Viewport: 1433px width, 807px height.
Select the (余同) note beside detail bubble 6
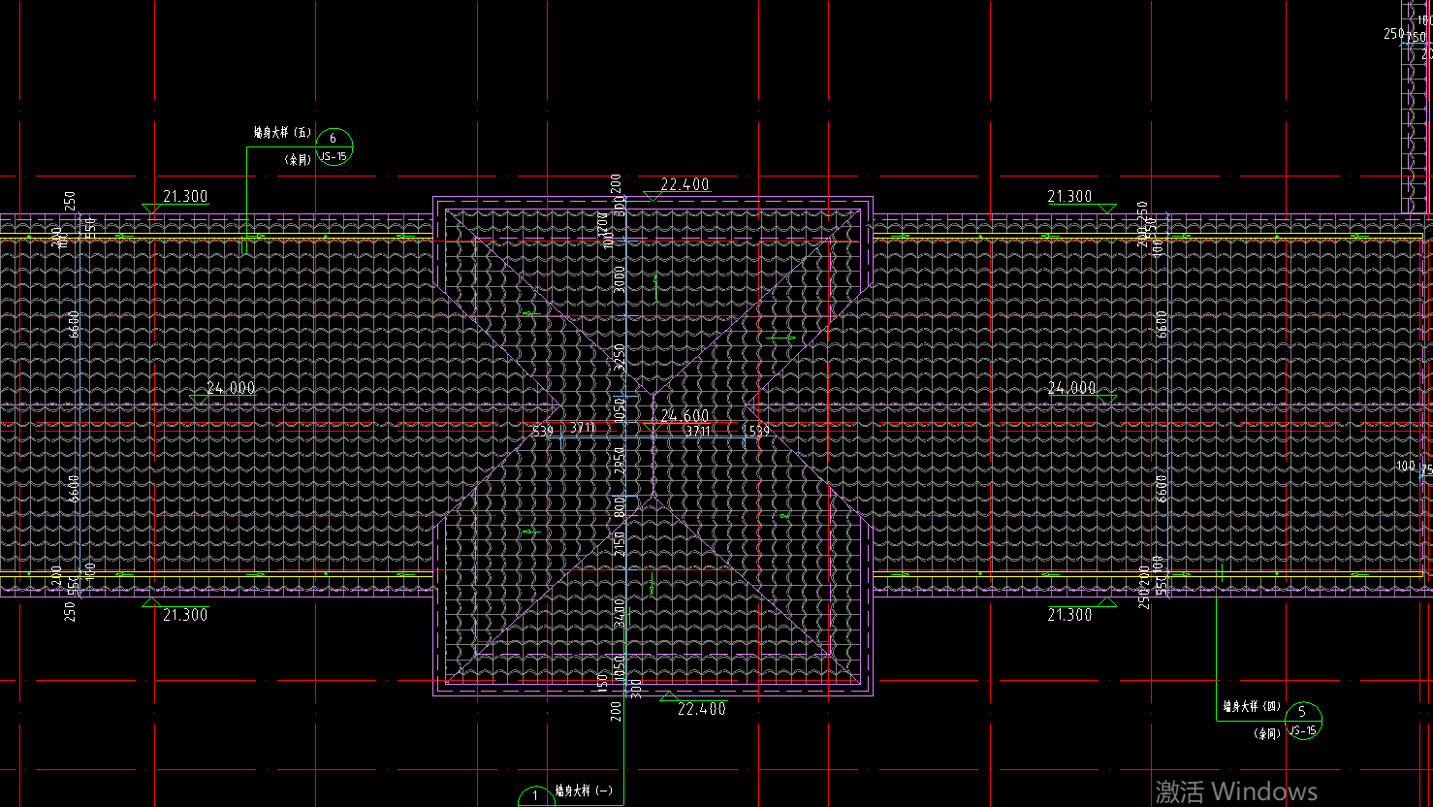[298, 159]
